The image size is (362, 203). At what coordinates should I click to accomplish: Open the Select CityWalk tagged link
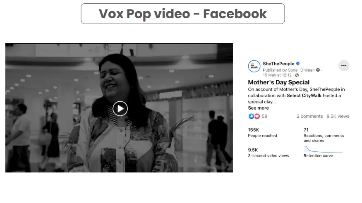pyautogui.click(x=304, y=96)
